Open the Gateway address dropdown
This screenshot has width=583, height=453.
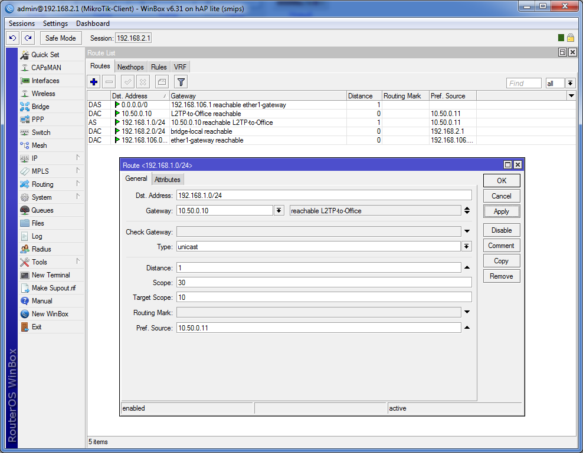pyautogui.click(x=279, y=210)
